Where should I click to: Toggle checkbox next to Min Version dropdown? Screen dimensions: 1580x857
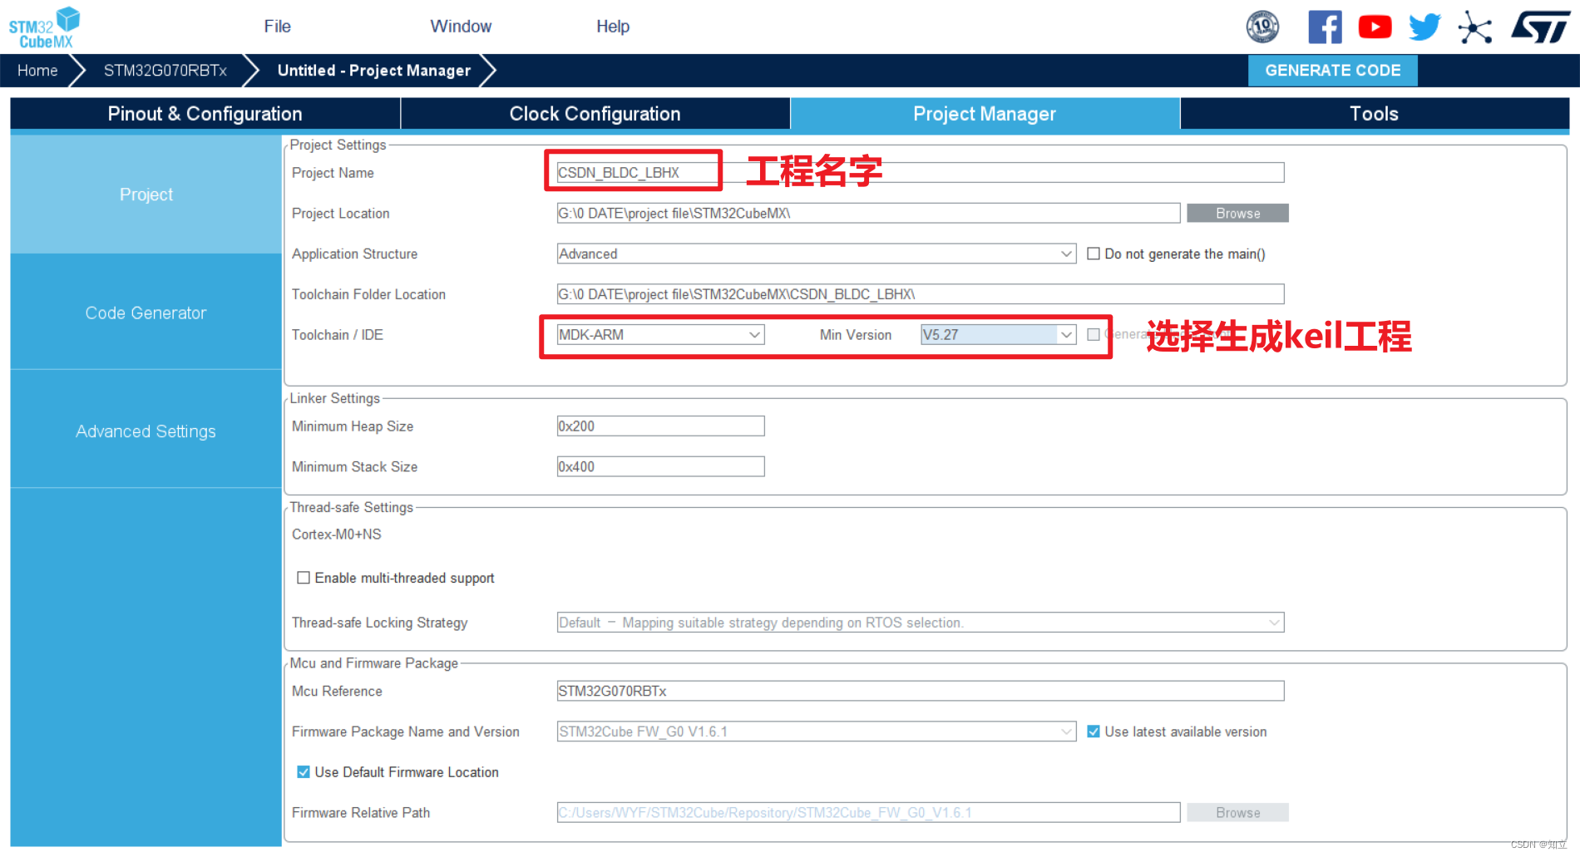click(1094, 334)
